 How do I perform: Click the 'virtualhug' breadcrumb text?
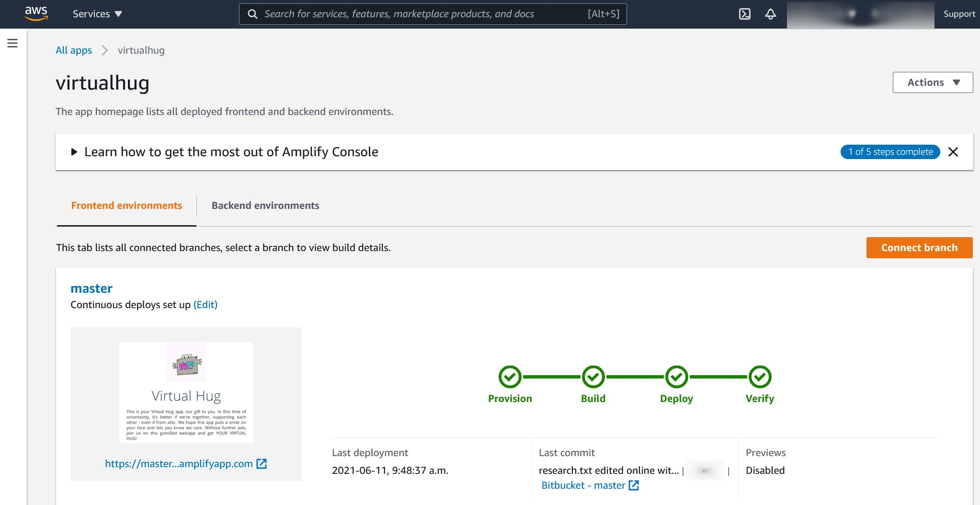point(141,50)
